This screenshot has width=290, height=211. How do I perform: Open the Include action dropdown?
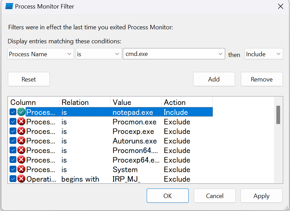[x=263, y=54]
